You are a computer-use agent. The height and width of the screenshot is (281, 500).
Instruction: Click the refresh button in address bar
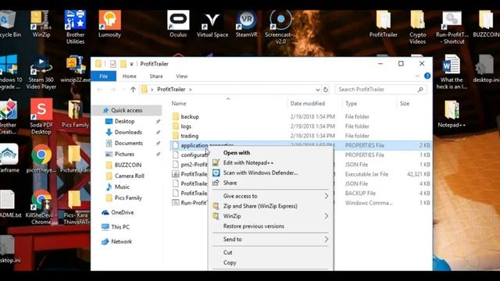click(326, 90)
